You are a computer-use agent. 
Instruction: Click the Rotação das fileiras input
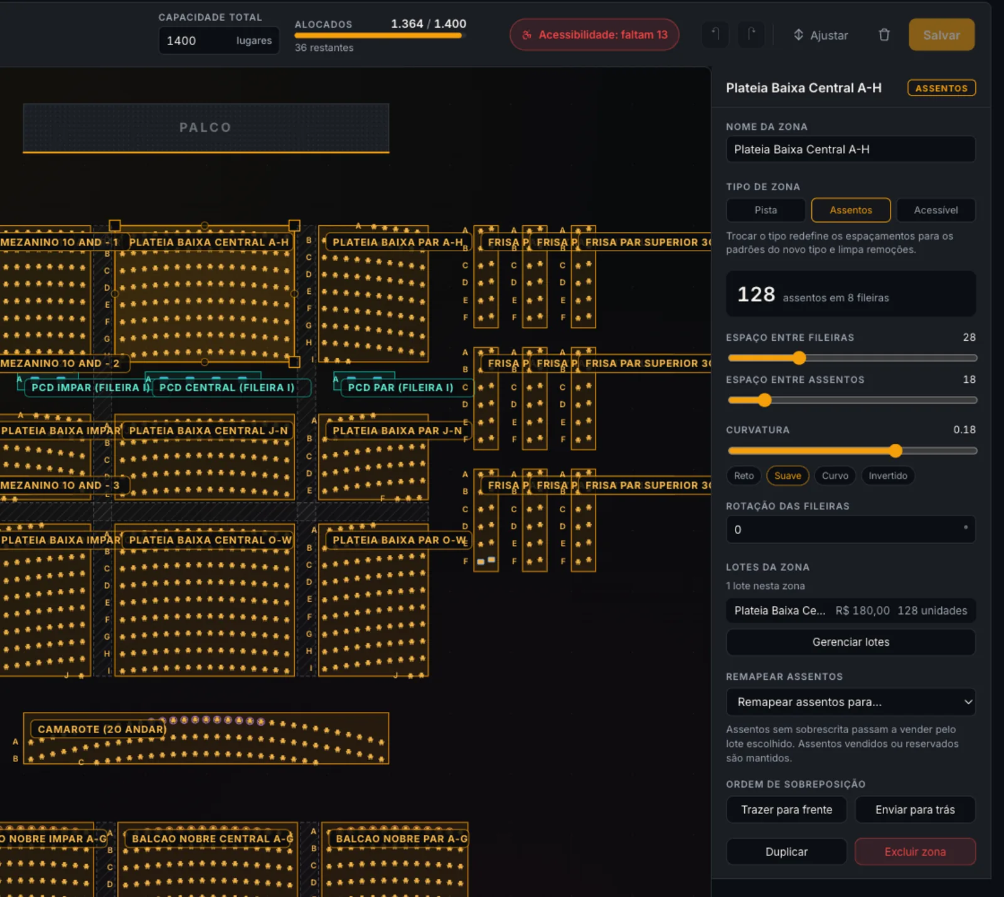point(851,530)
